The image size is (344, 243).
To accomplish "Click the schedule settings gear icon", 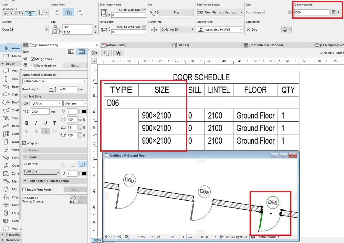I will 94,53.
